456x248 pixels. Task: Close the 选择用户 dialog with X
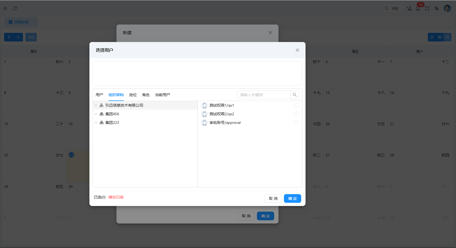(x=297, y=50)
